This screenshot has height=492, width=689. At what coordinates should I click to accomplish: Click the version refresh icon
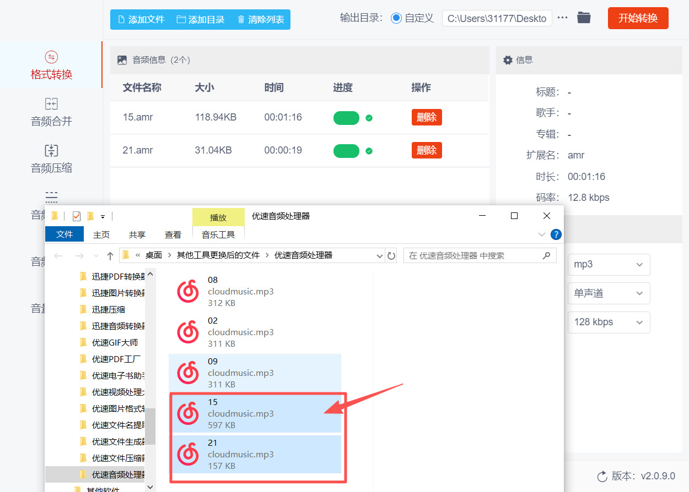click(x=602, y=476)
